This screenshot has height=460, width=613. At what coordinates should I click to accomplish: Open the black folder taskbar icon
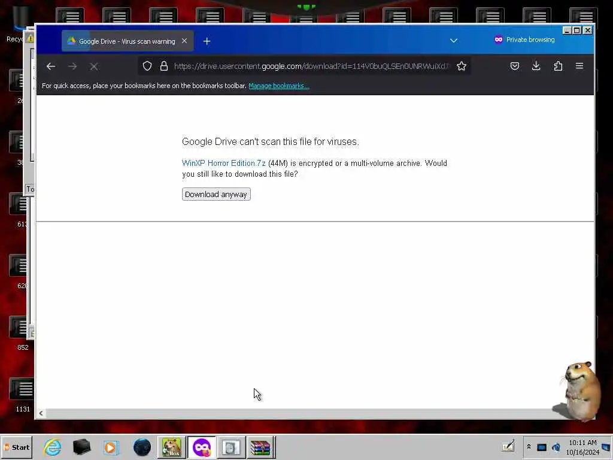click(x=81, y=447)
